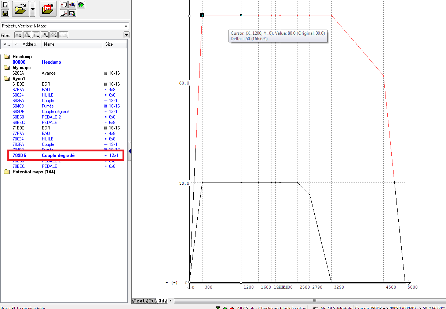
Task: Click the floppy disk save icon
Action: point(5,13)
